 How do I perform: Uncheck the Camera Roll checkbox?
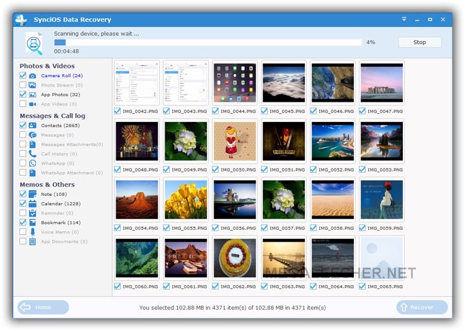pyautogui.click(x=23, y=75)
